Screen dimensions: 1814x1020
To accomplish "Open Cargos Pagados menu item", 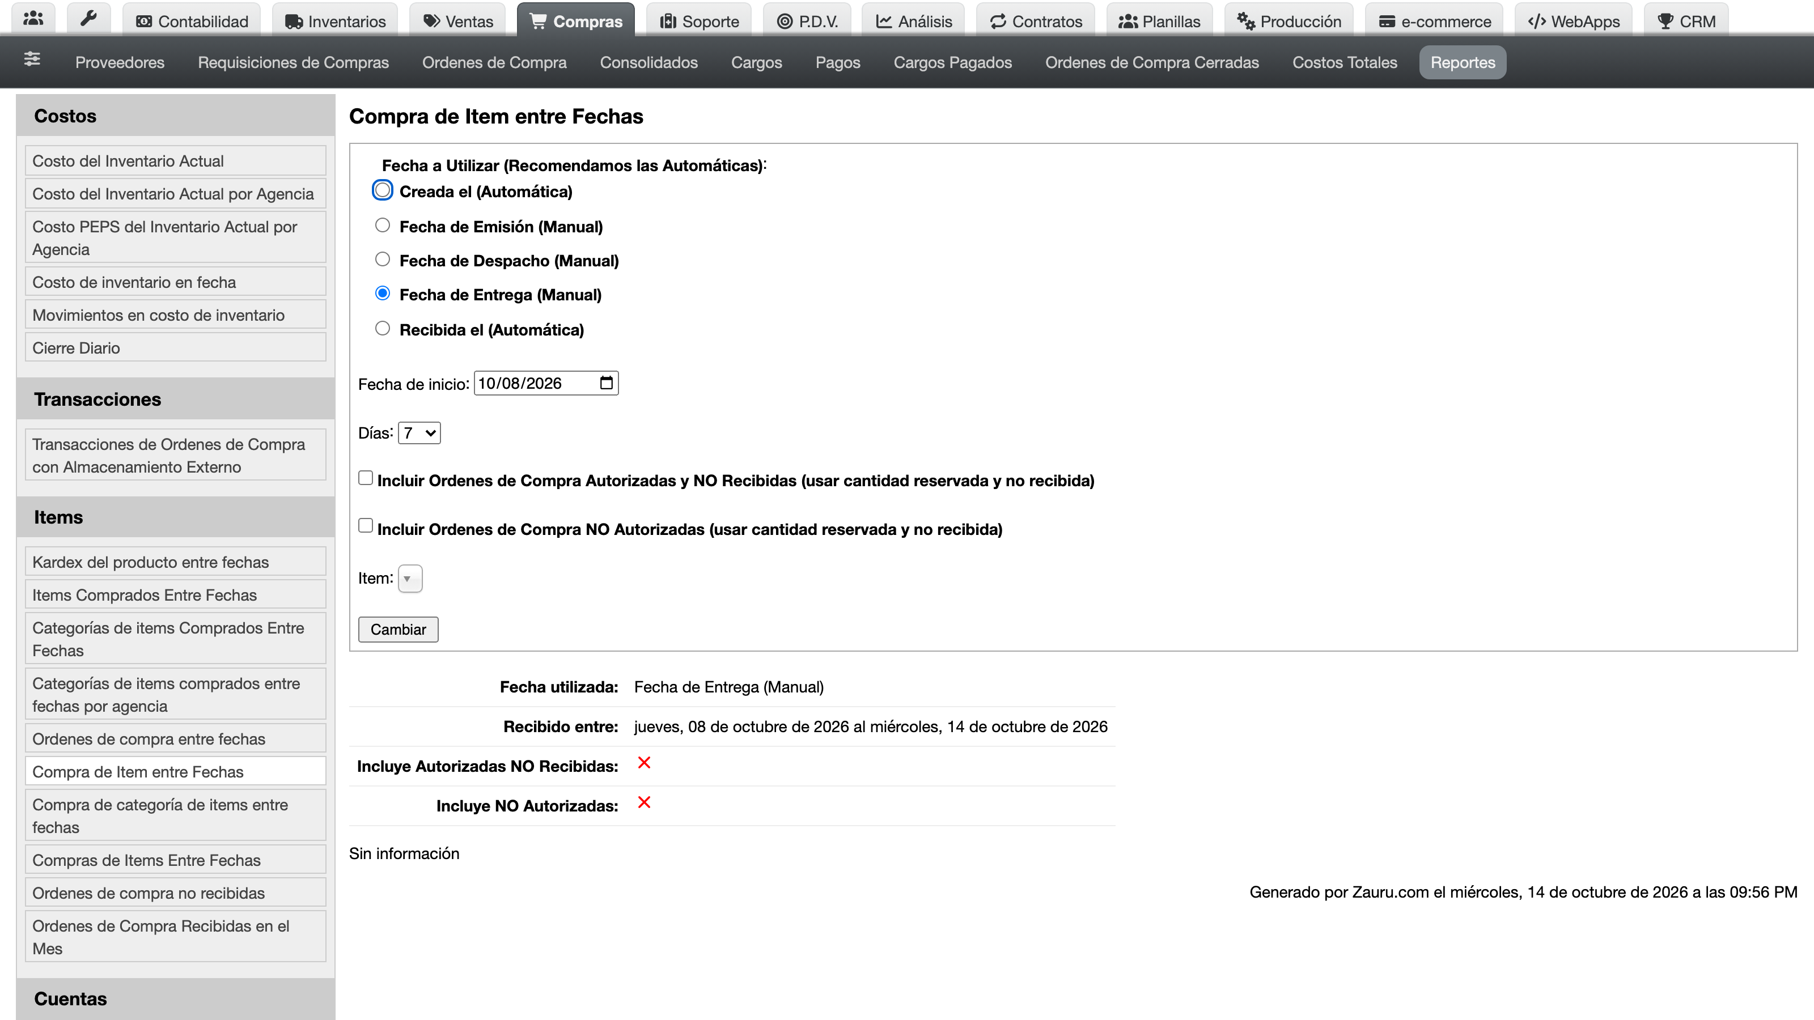I will point(952,62).
